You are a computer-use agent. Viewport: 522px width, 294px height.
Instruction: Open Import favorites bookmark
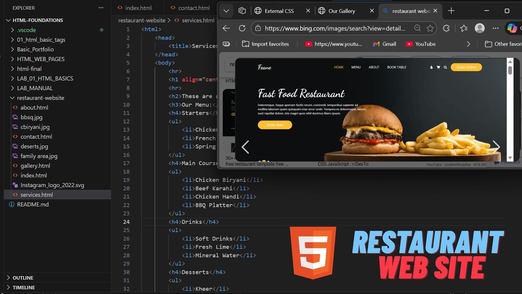tap(265, 44)
